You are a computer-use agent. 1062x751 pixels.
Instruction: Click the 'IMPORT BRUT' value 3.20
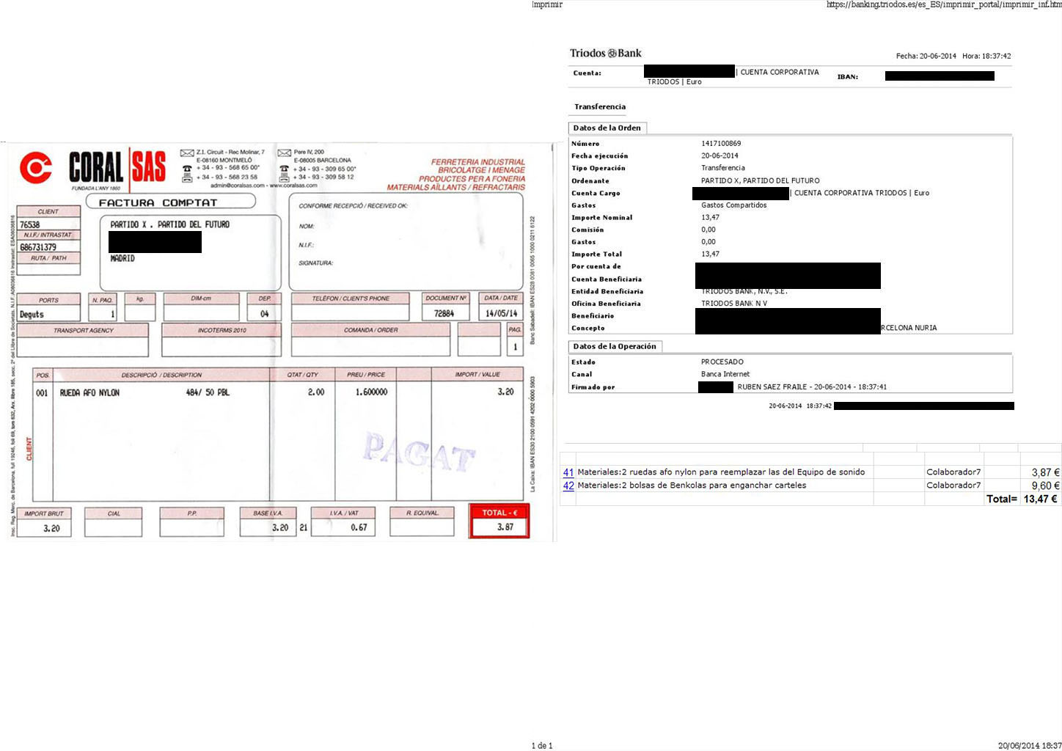51,528
